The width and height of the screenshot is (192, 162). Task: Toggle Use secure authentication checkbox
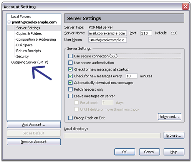pos(70,63)
